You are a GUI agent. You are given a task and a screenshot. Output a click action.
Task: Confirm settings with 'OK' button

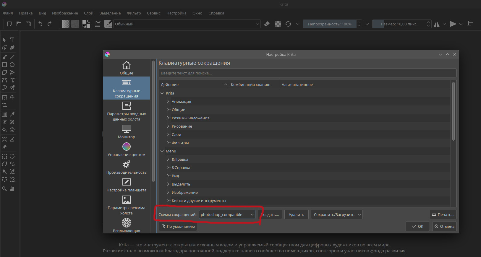[x=418, y=226]
